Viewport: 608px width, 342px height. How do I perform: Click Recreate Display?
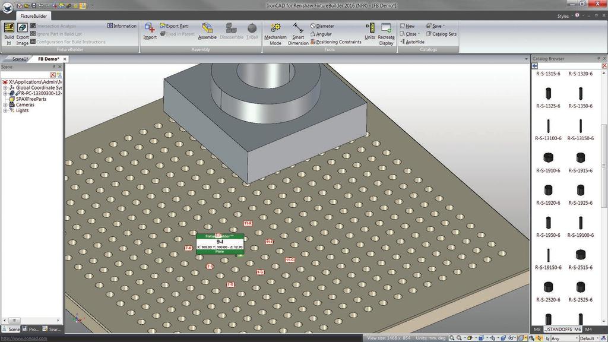[x=386, y=34]
